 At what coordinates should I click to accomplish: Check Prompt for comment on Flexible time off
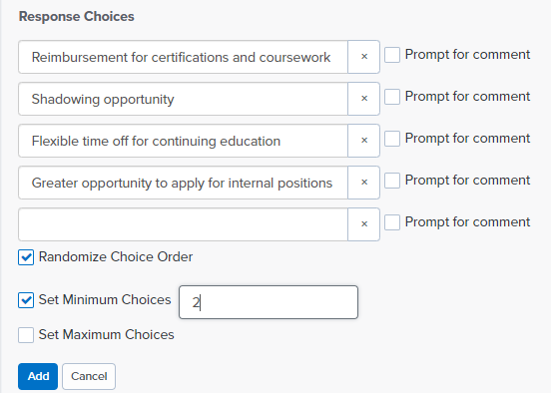[392, 139]
